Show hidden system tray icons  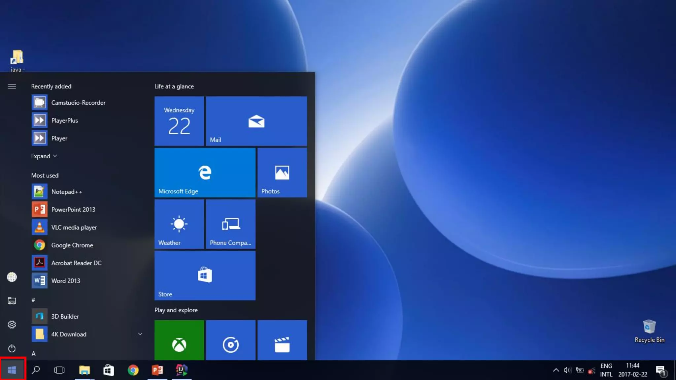click(556, 370)
